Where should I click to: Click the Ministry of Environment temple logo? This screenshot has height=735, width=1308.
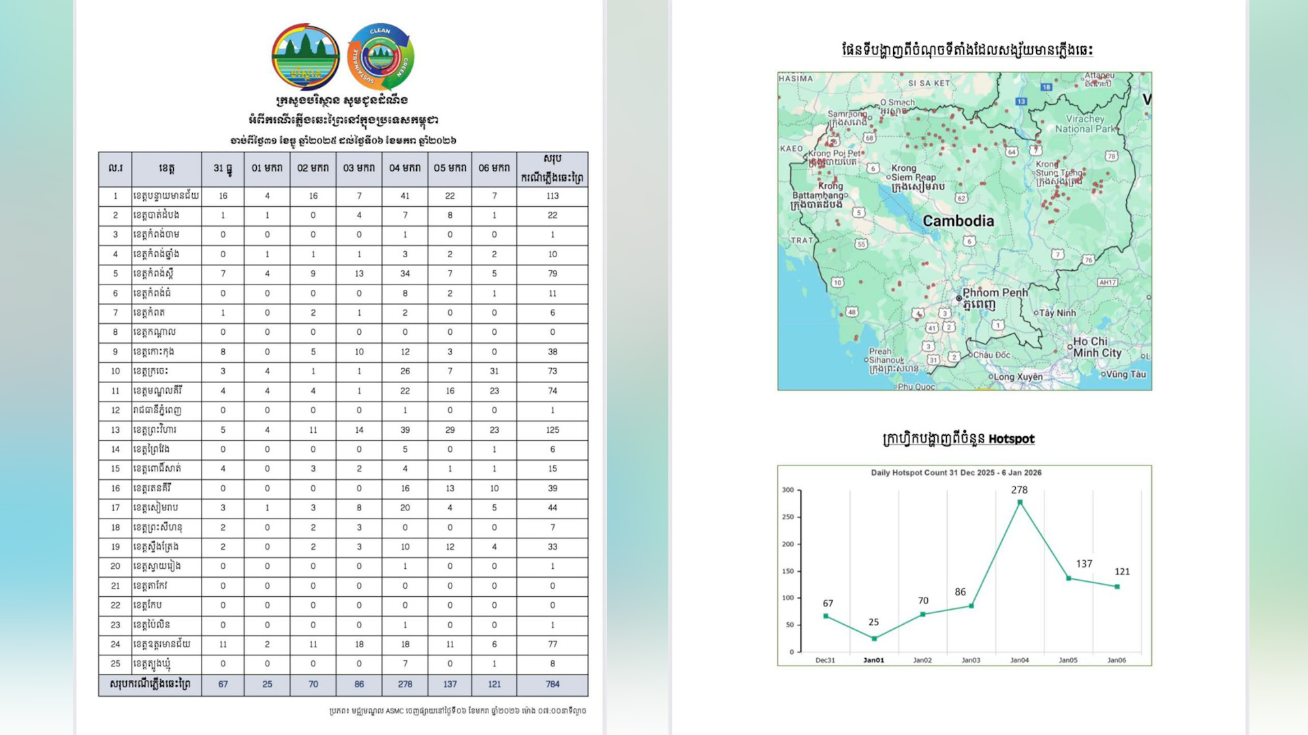[305, 57]
